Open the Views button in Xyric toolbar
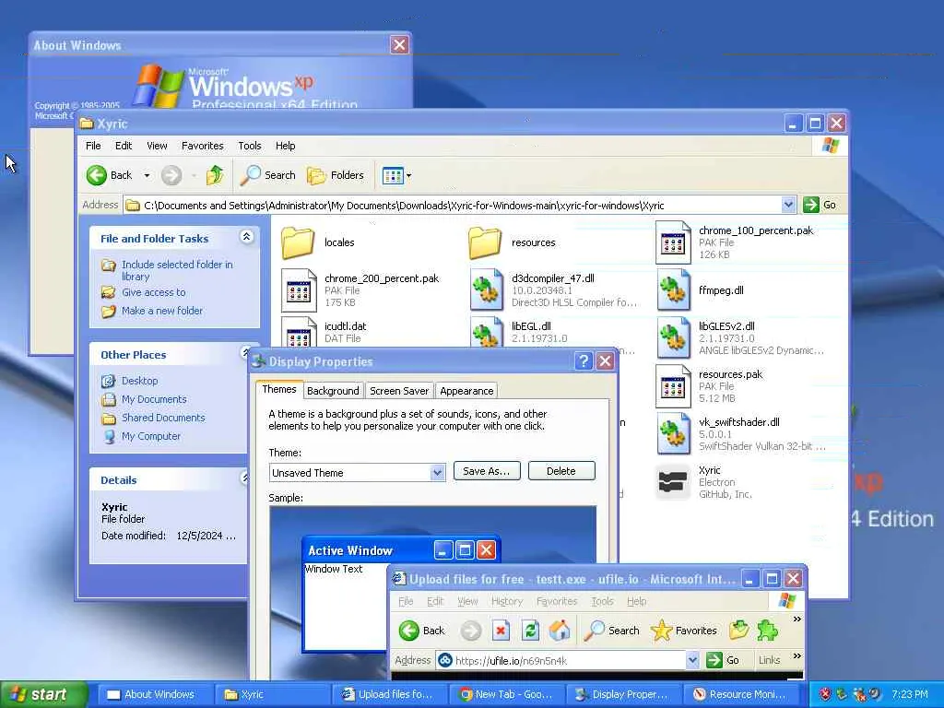 coord(393,176)
